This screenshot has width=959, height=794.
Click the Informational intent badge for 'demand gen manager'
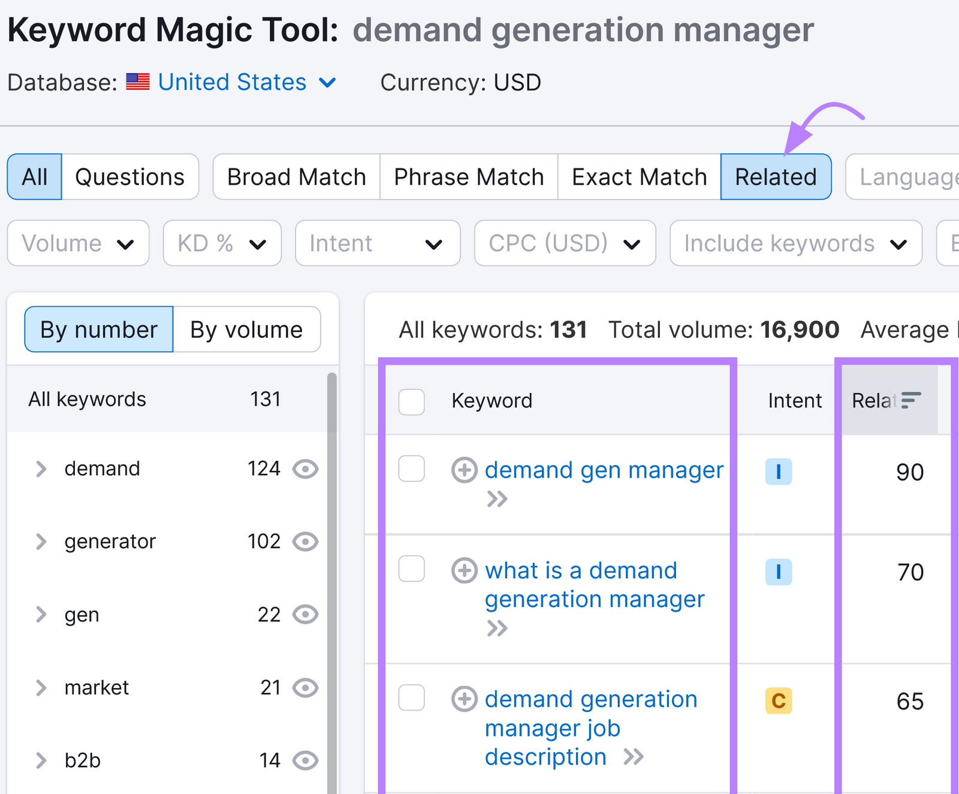(x=778, y=472)
